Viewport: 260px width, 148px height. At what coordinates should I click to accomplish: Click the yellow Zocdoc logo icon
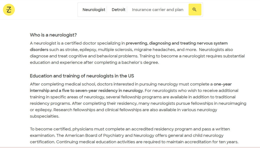(x=9, y=10)
